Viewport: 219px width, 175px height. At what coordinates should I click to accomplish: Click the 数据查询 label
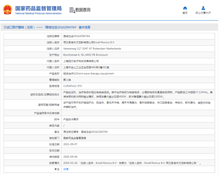pyautogui.click(x=83, y=10)
